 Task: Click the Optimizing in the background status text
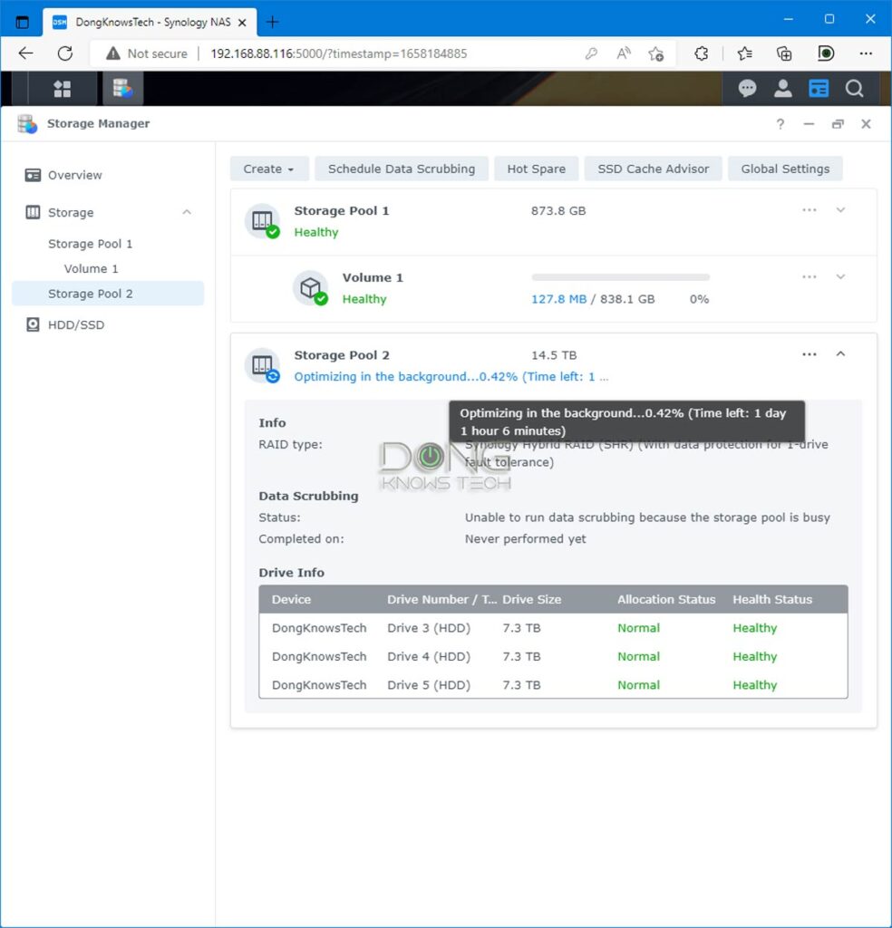click(451, 377)
